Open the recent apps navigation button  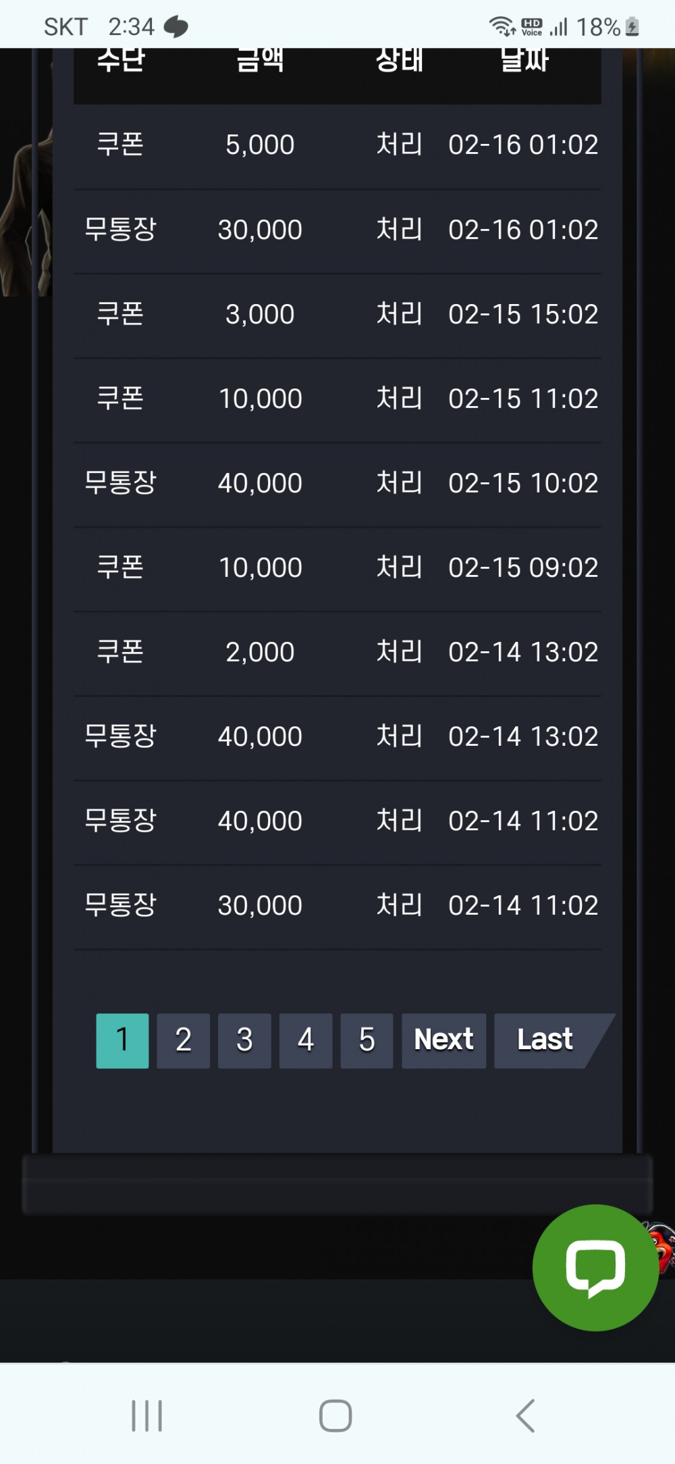click(146, 1415)
